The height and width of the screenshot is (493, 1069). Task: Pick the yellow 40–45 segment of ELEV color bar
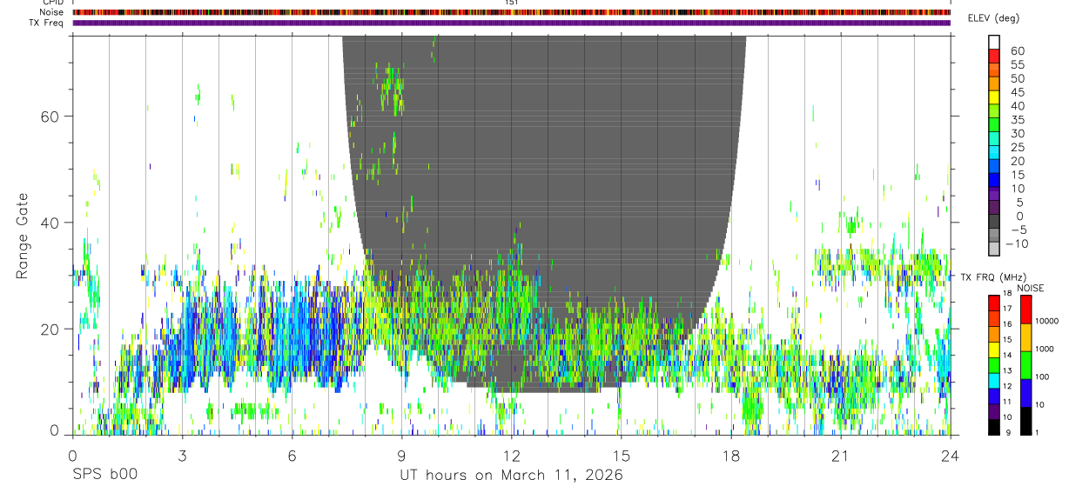point(994,97)
